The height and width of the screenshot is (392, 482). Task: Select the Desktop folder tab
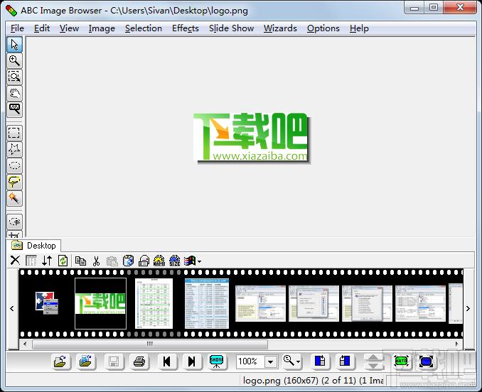(x=34, y=246)
